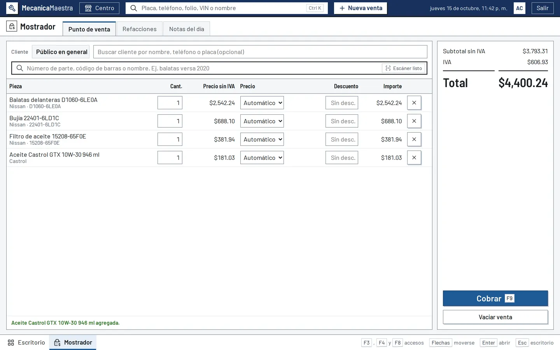
Task: Click the quantity field for Balatas delanteras
Action: click(x=170, y=103)
